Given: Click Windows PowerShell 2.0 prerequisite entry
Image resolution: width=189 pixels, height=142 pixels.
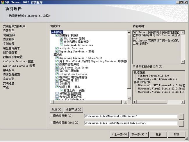Looking at the screenshot, I should (x=153, y=76).
